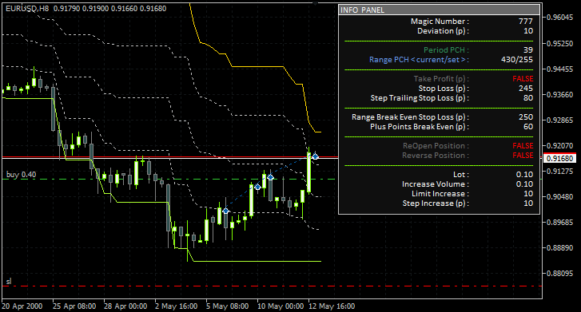Click the 0.96045 price axis label
Screen dimensions: 581x312
coord(560,18)
